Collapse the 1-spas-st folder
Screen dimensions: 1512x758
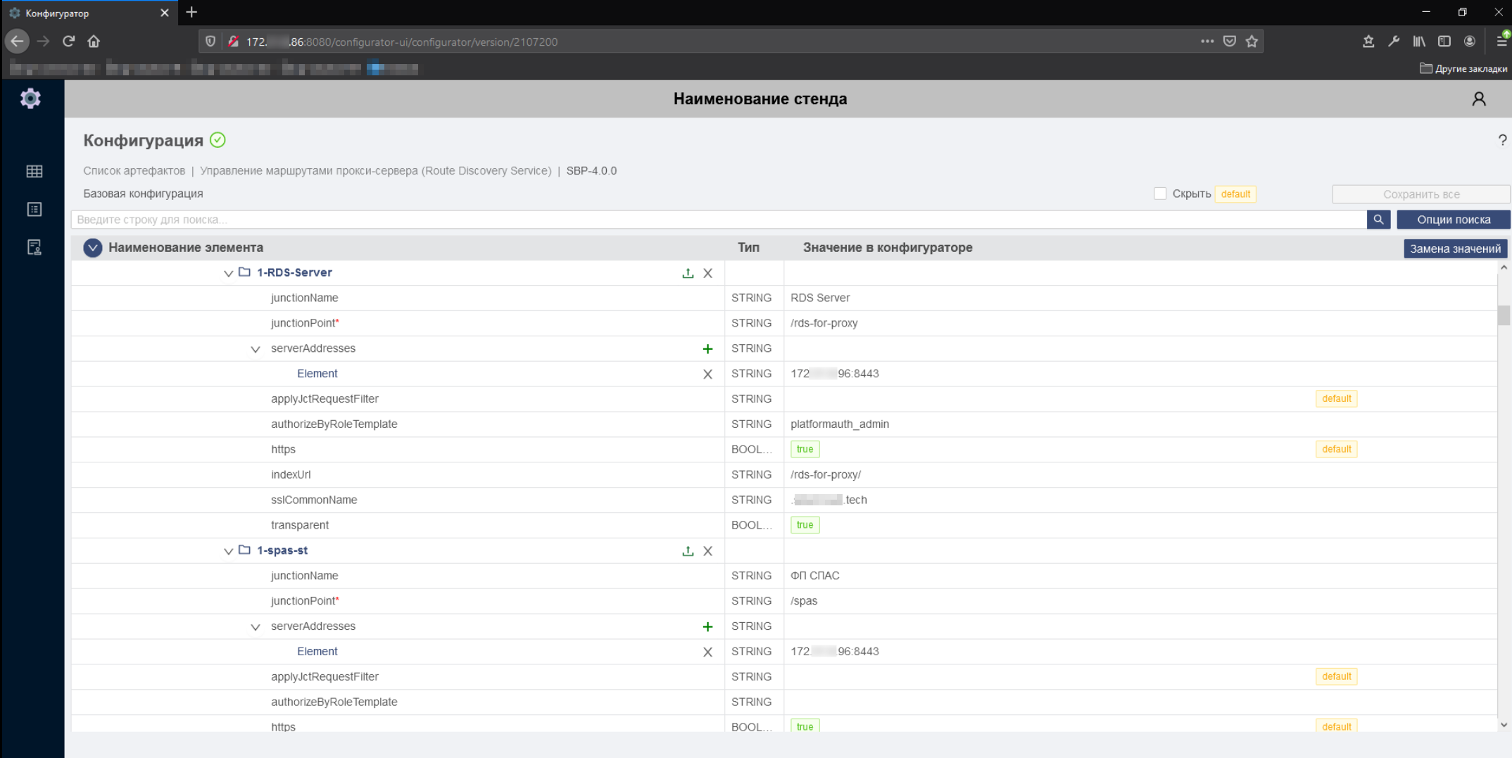coord(228,551)
